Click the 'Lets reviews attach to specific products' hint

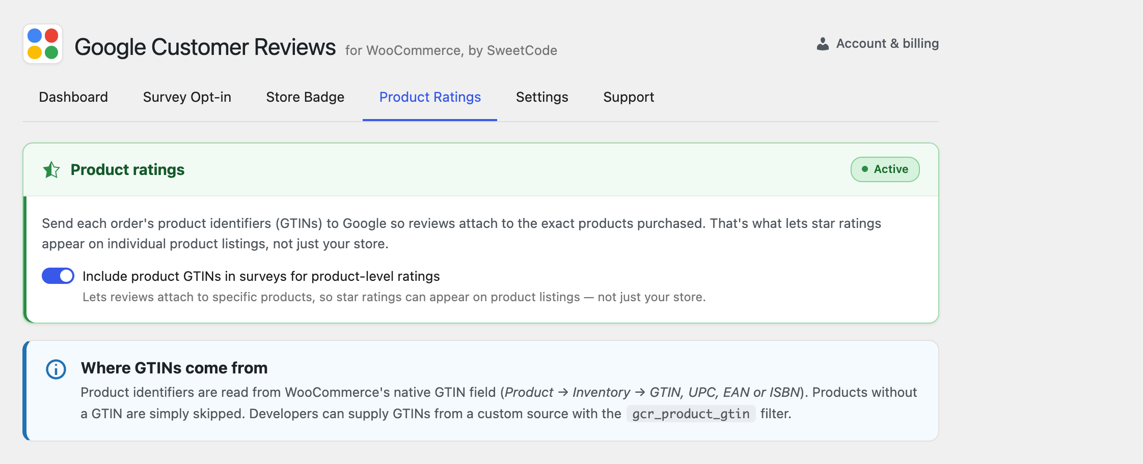(x=394, y=297)
